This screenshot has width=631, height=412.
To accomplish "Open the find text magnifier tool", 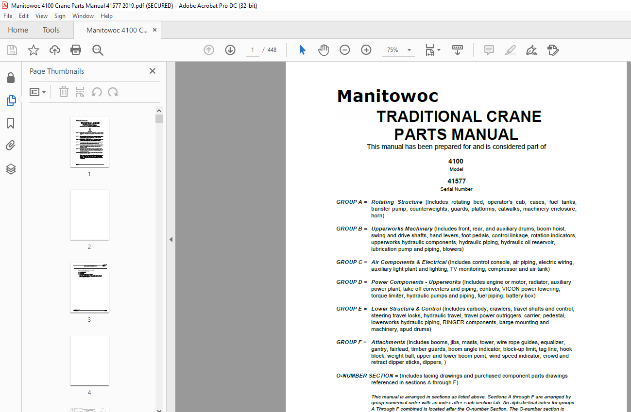I will point(98,50).
